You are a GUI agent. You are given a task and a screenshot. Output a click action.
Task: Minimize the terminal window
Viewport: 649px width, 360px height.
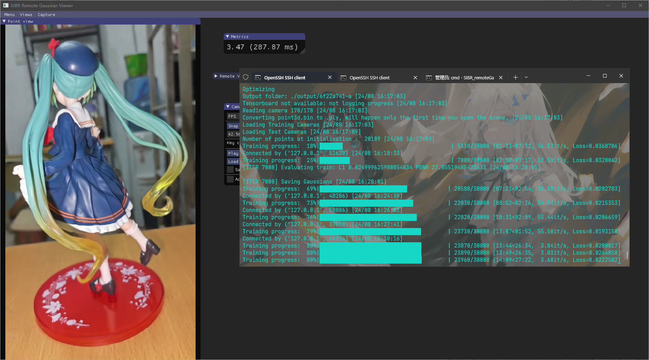(588, 76)
